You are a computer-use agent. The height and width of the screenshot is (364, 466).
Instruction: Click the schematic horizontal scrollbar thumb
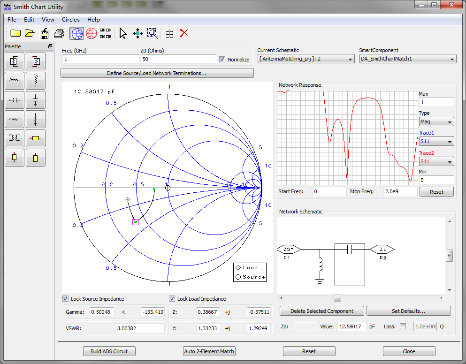point(337,298)
